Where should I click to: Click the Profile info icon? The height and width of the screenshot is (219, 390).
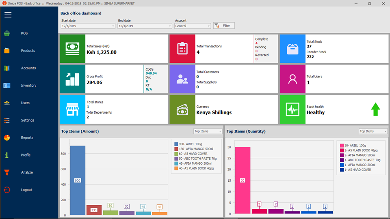point(7,155)
